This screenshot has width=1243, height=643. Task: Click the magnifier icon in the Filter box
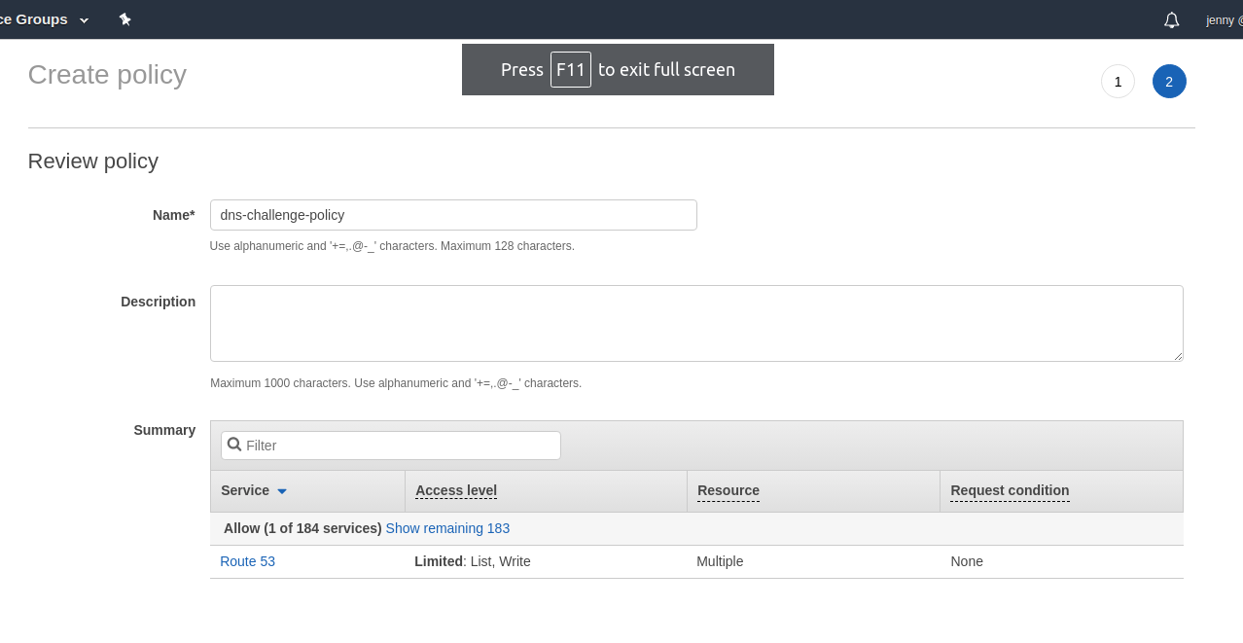click(x=234, y=445)
